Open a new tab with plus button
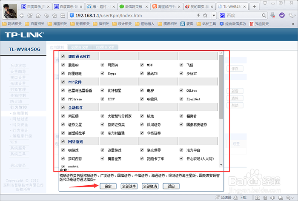 click(254, 7)
